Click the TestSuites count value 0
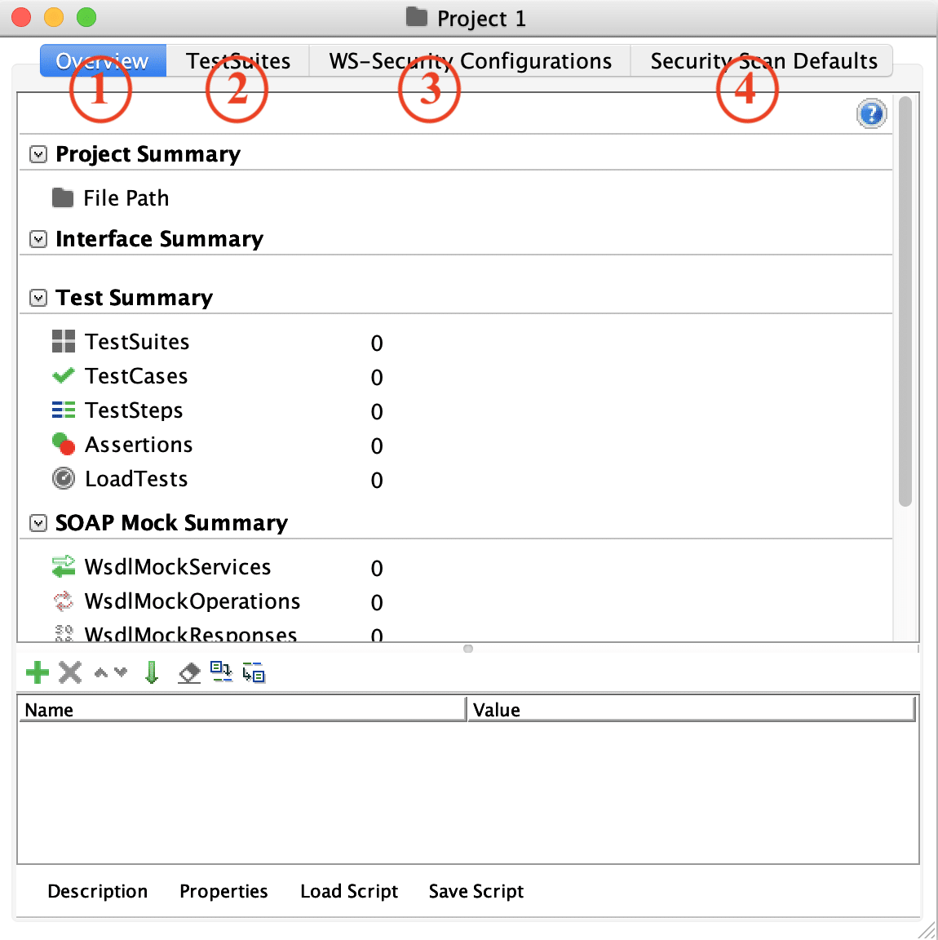This screenshot has height=940, width=938. 376,343
